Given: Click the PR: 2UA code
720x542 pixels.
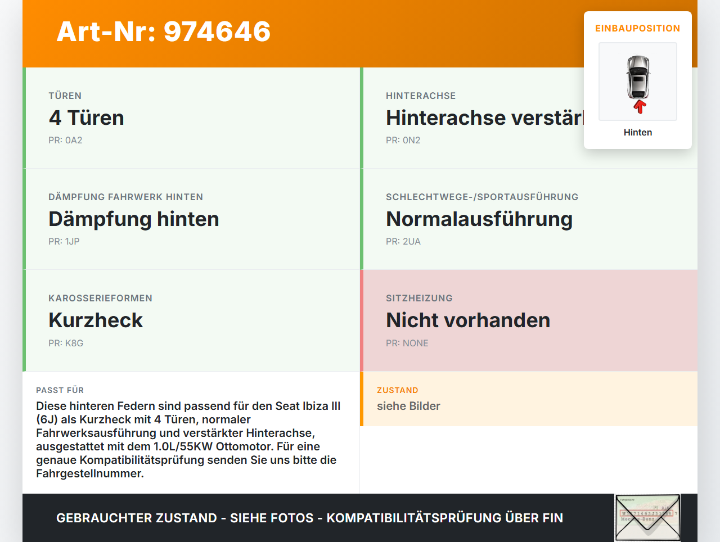Looking at the screenshot, I should point(403,241).
